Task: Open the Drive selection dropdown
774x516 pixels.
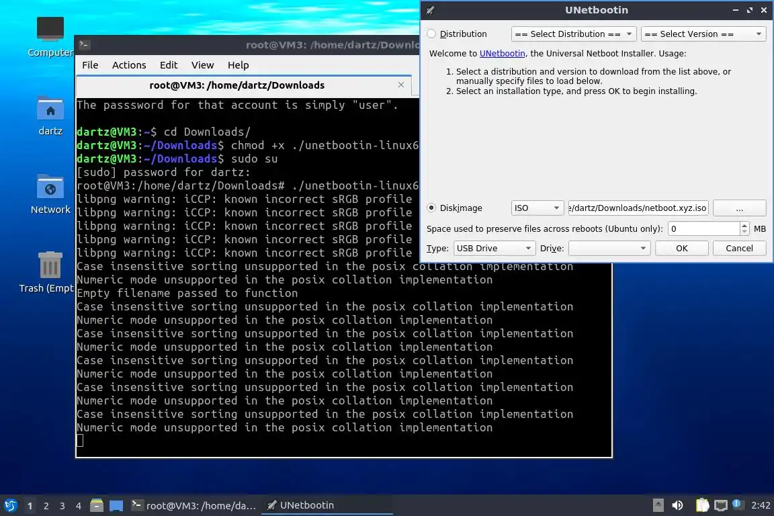Action: click(x=609, y=249)
